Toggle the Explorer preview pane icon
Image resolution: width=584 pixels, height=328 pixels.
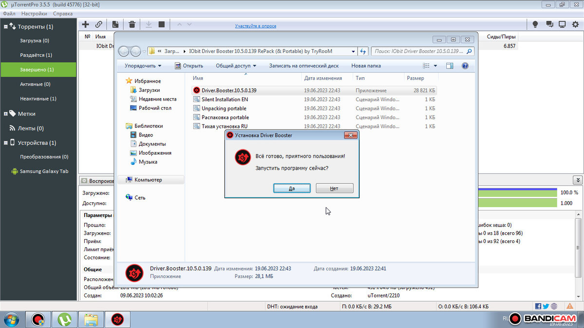(450, 66)
